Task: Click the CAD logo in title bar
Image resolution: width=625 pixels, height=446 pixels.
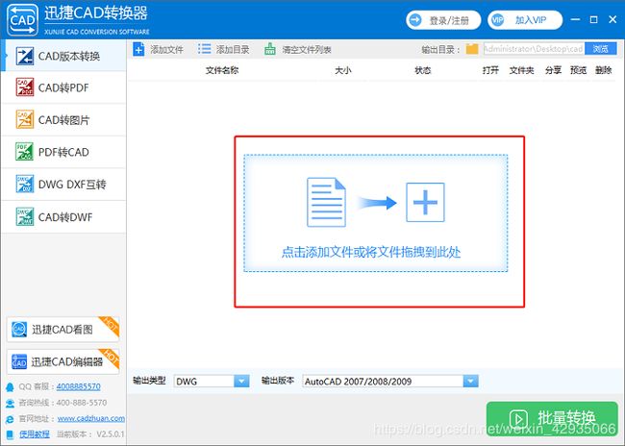Action: [x=23, y=19]
